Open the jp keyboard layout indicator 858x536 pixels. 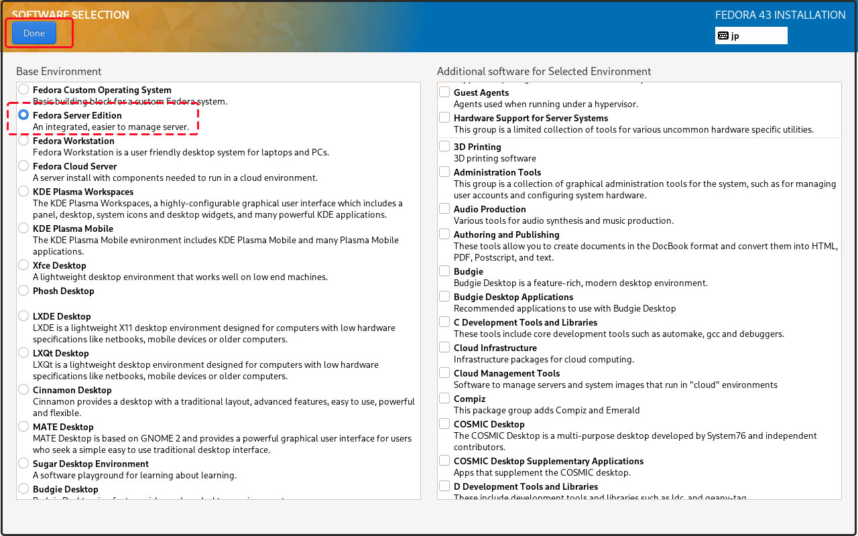point(751,36)
